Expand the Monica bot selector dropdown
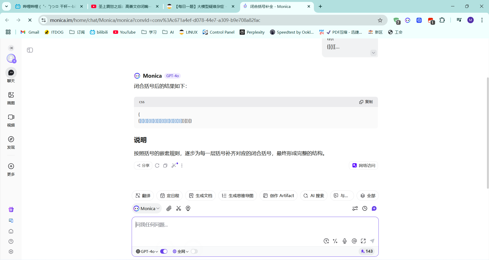This screenshot has width=489, height=260. (x=147, y=209)
